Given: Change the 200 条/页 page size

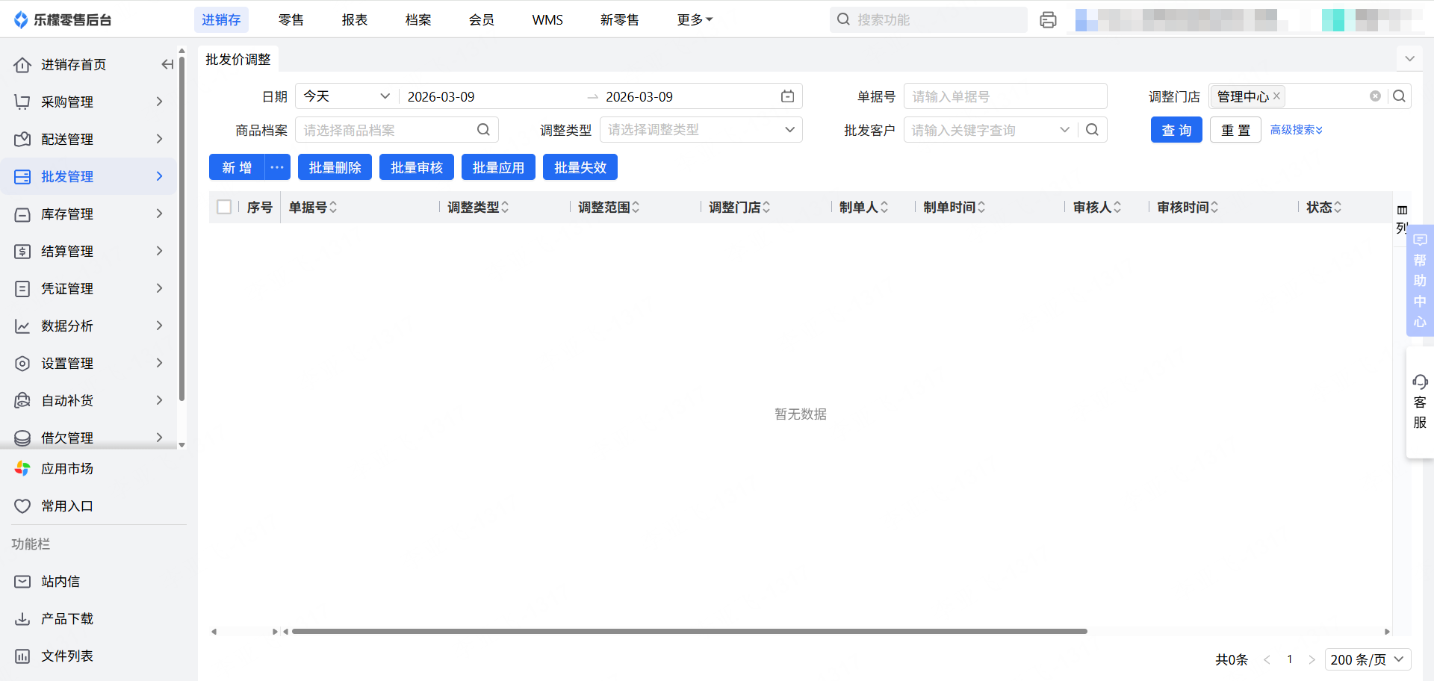Looking at the screenshot, I should point(1368,659).
